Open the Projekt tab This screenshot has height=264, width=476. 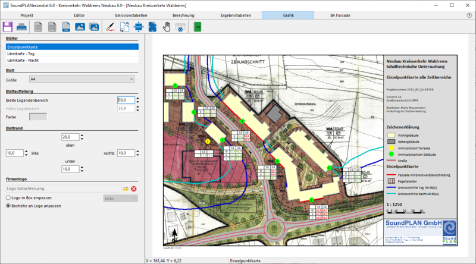[x=27, y=15]
